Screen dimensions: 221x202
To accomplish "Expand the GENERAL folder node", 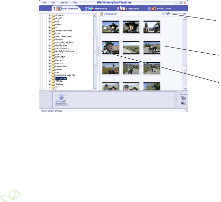I will click(x=50, y=16).
